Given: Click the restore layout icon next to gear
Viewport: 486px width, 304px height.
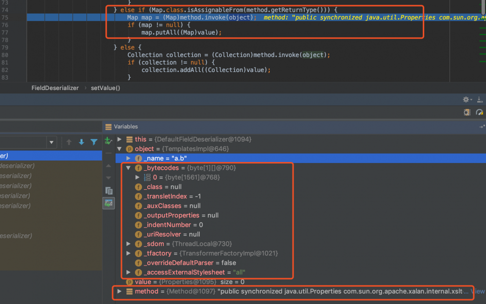Looking at the screenshot, I should (x=480, y=99).
